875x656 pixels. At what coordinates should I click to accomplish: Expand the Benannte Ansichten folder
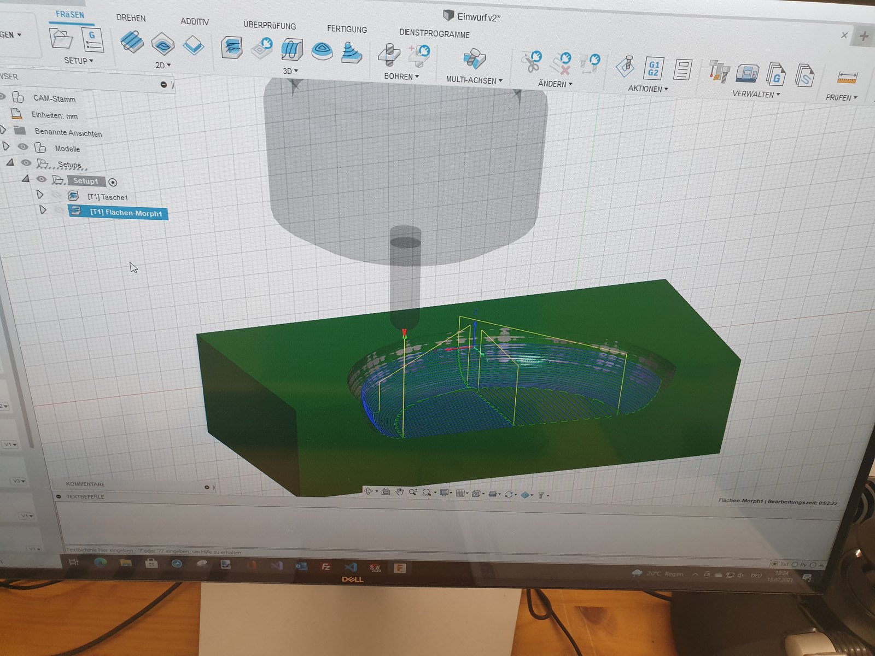click(3, 130)
